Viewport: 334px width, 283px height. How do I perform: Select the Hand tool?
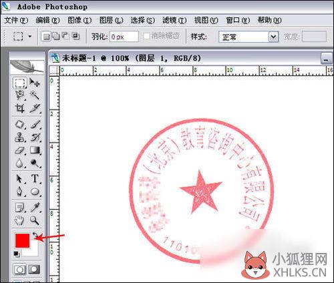tap(20, 220)
